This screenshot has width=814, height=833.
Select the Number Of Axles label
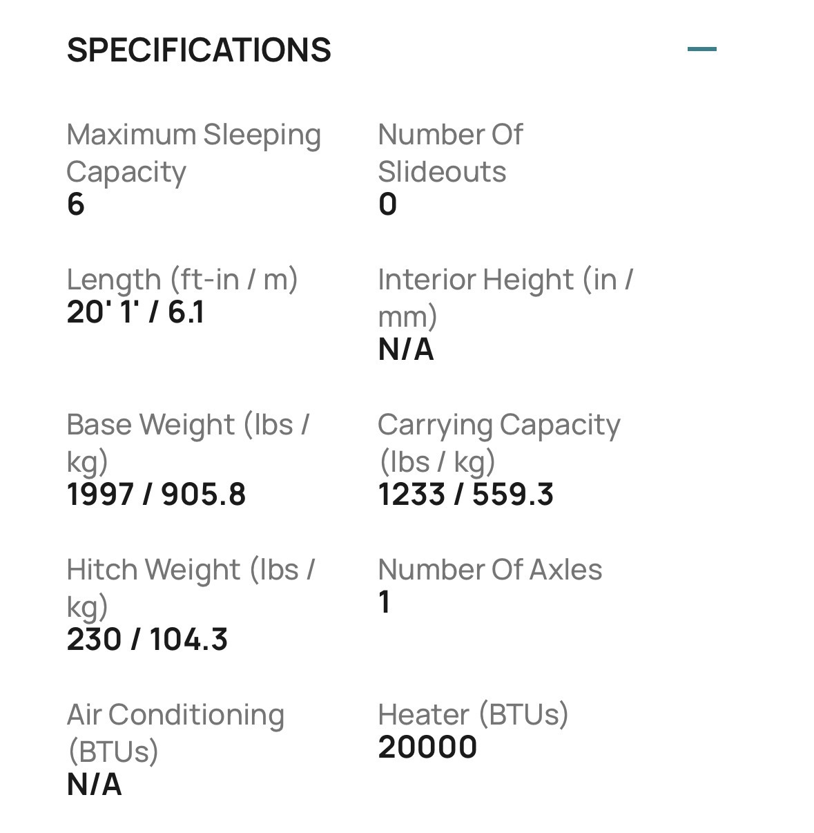[490, 570]
